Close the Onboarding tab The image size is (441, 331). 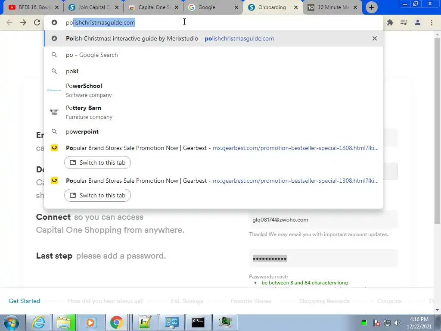point(296,8)
